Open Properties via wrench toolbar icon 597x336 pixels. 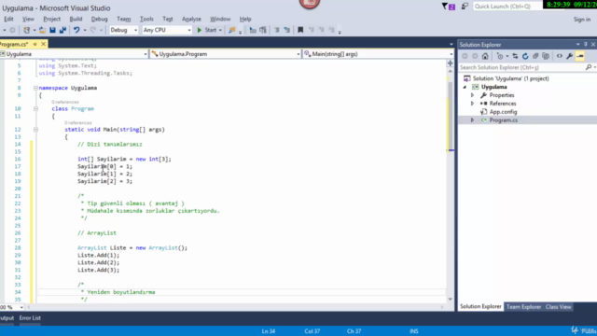point(570,56)
